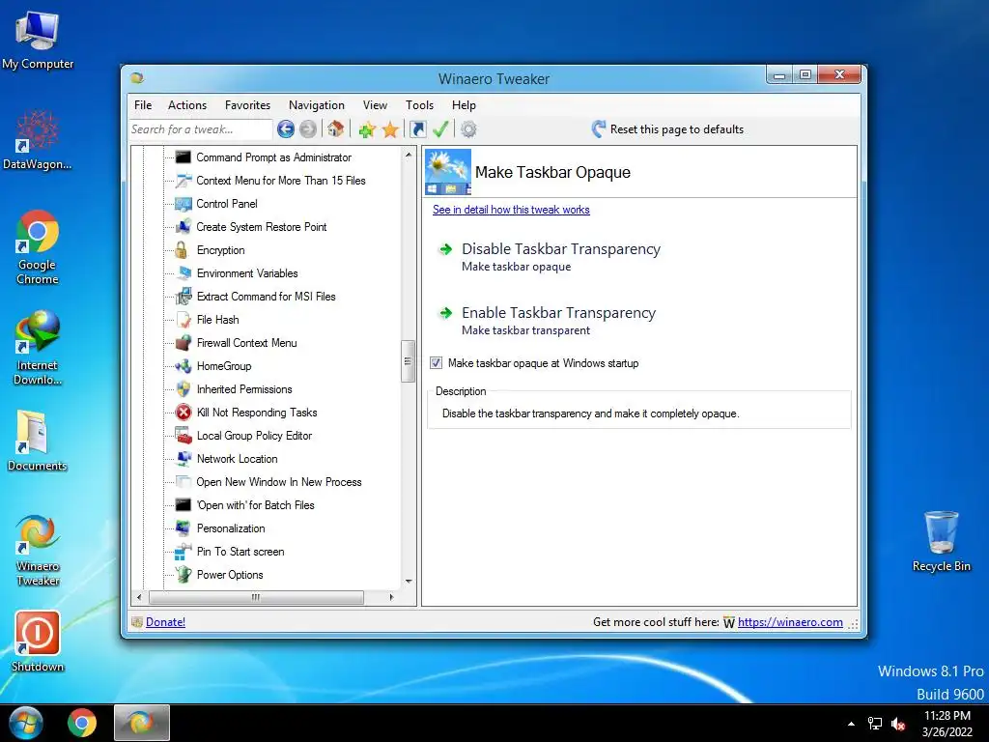Screen dimensions: 989x742
Task: Click the tree scroll up arrow
Action: (409, 155)
